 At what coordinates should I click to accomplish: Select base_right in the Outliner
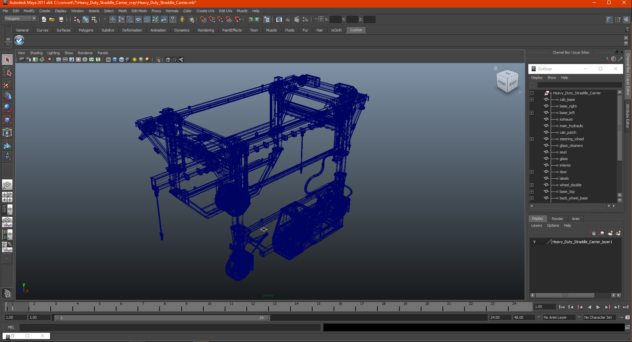pos(568,106)
